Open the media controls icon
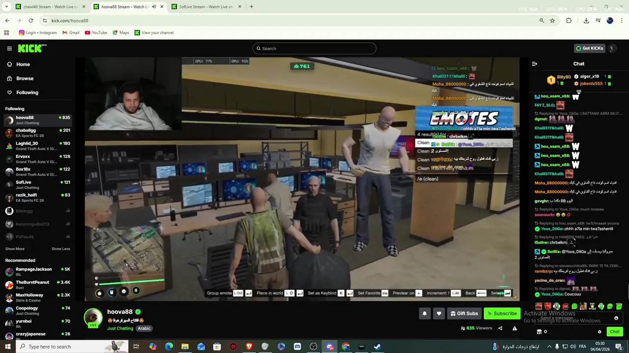The height and width of the screenshot is (353, 629). point(598,21)
